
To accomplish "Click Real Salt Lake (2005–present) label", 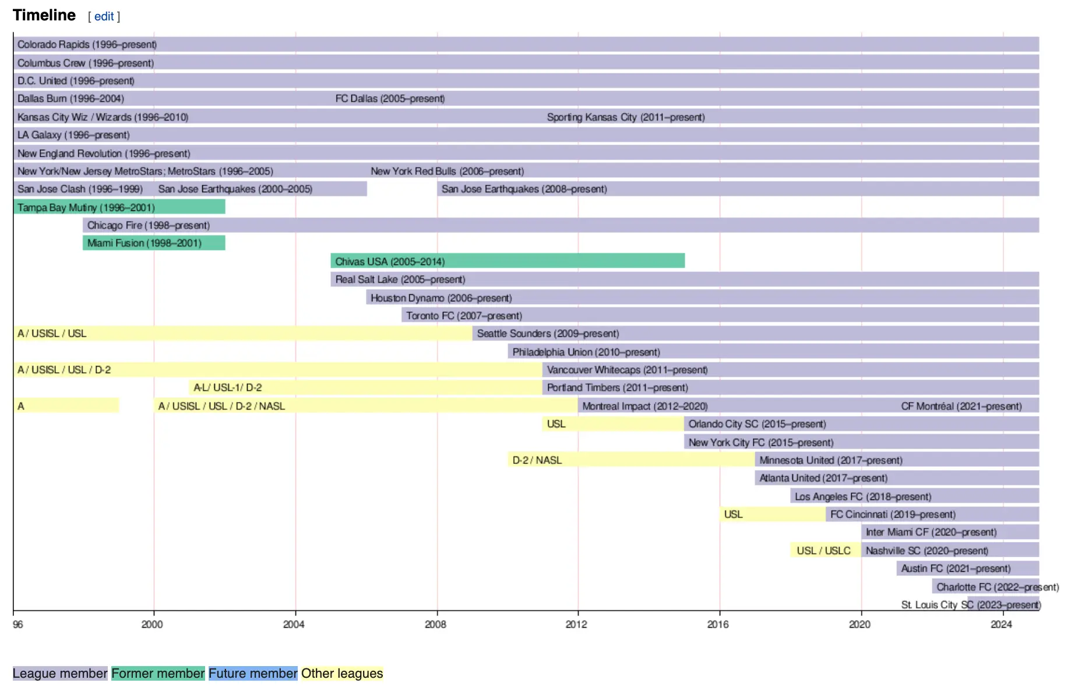I will pyautogui.click(x=400, y=279).
